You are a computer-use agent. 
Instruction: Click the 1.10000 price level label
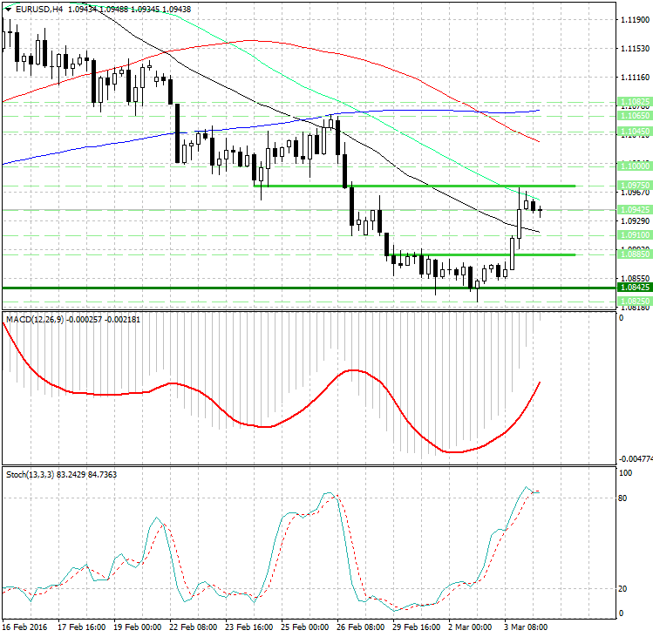click(632, 165)
